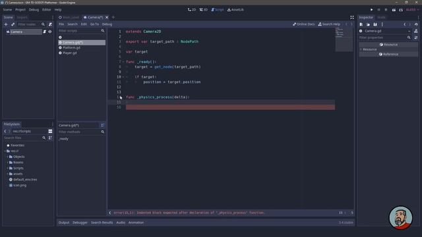Viewport: 422px width, 237px height.
Task: Open the Animation bottom panel
Action: pos(136,223)
